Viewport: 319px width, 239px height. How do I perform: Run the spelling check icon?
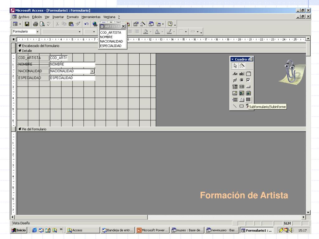point(49,24)
